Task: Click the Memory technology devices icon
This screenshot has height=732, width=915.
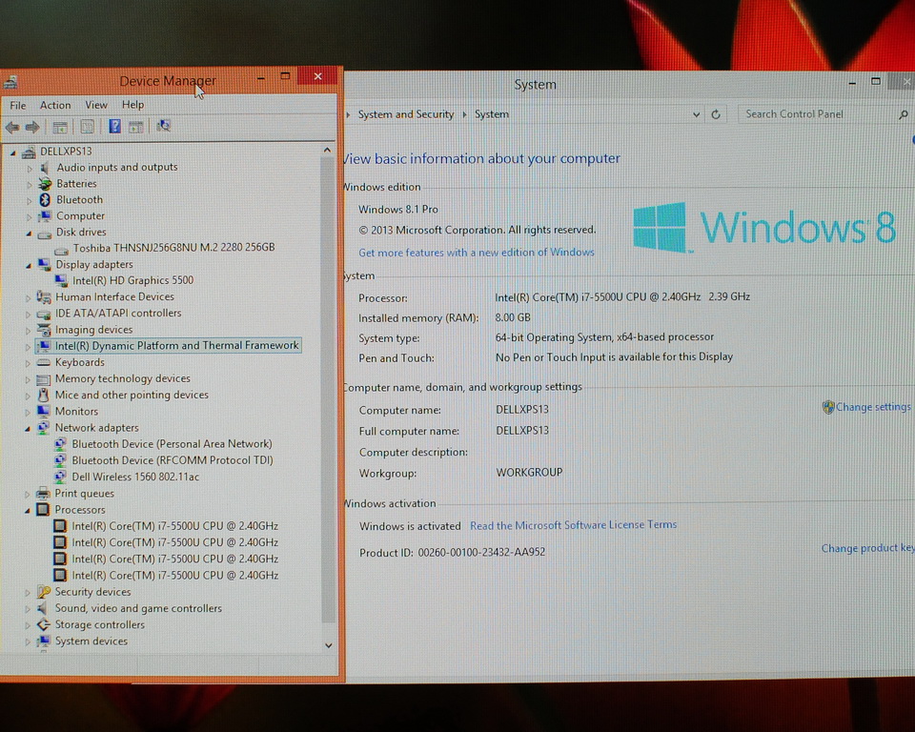Action: (x=43, y=378)
